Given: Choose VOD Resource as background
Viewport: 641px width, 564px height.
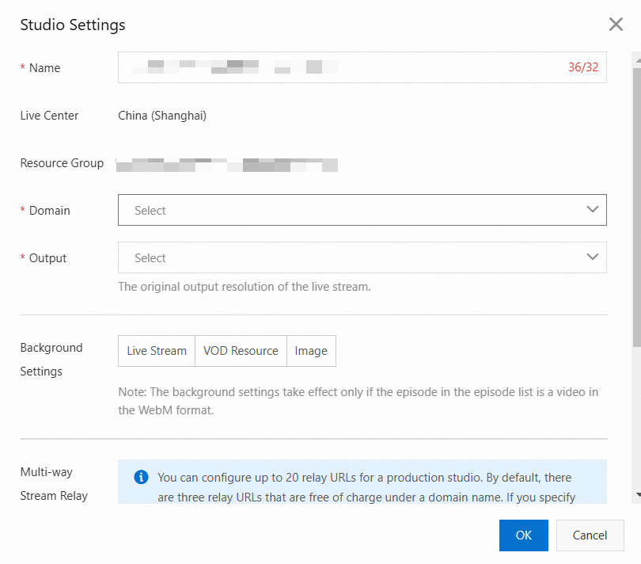Looking at the screenshot, I should (x=241, y=351).
